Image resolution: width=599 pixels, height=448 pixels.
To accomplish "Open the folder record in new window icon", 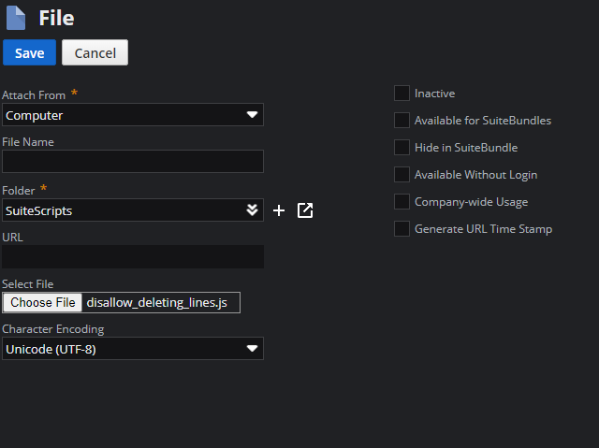I will point(305,210).
